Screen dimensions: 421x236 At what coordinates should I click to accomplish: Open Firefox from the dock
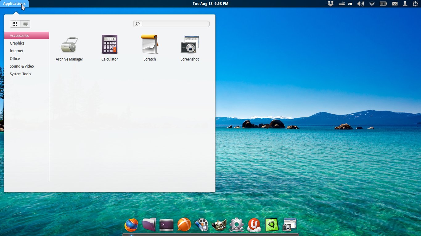tap(131, 225)
